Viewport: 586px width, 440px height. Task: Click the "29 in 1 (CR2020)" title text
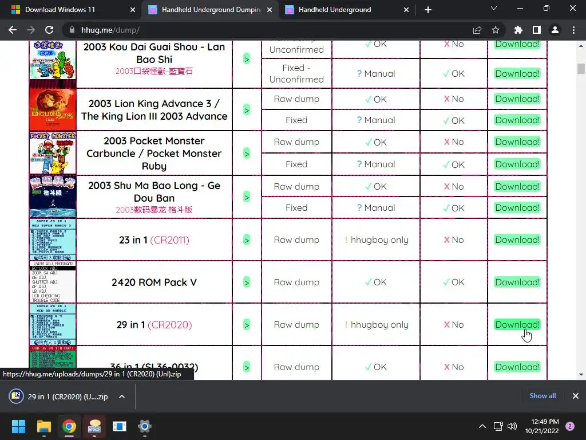154,325
